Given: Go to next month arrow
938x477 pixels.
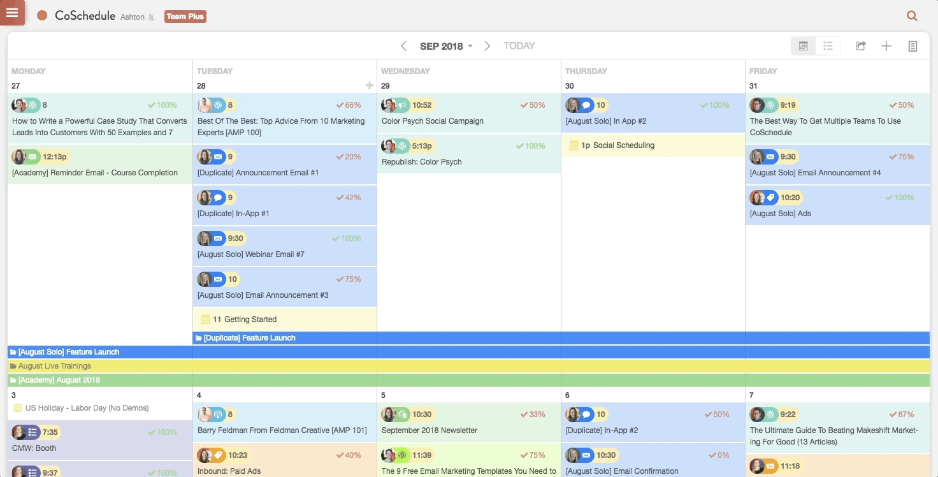Looking at the screenshot, I should [487, 46].
